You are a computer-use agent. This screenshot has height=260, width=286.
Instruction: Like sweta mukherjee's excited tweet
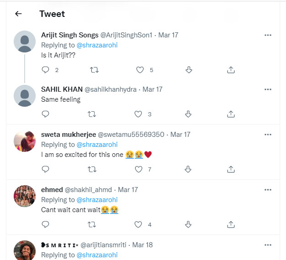point(139,169)
